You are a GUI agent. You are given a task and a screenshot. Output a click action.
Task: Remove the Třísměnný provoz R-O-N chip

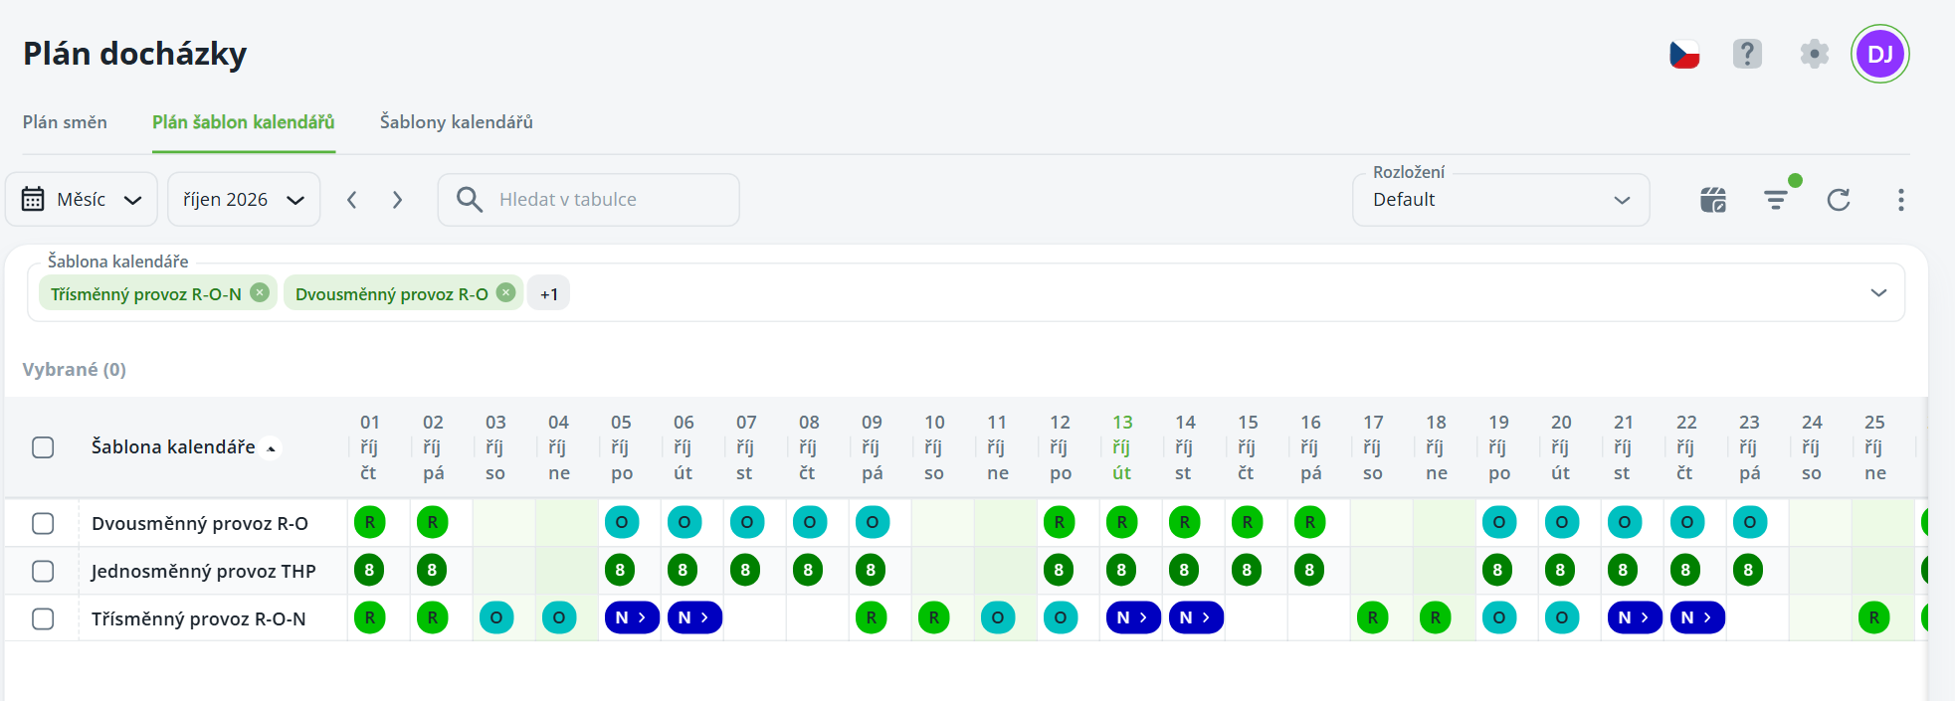tap(260, 292)
